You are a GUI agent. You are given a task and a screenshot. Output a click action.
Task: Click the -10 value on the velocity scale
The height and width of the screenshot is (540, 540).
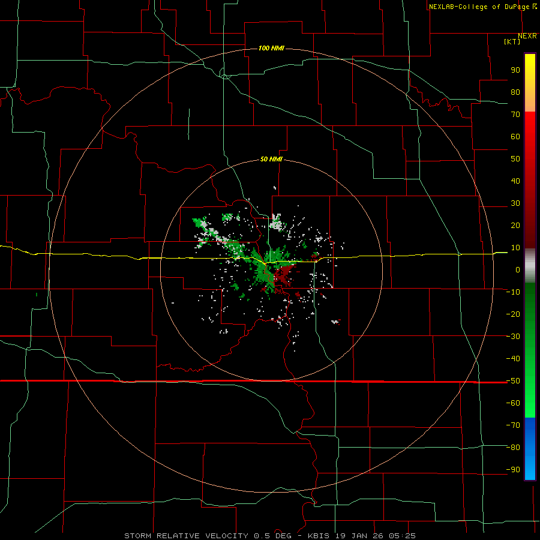coord(513,292)
